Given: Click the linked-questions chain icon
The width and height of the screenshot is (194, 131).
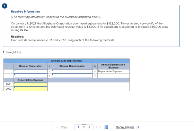Looking at the screenshot, I should point(84,124).
